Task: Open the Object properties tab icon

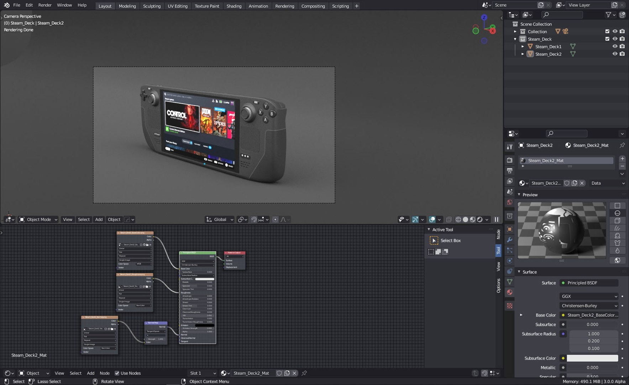Action: click(510, 229)
